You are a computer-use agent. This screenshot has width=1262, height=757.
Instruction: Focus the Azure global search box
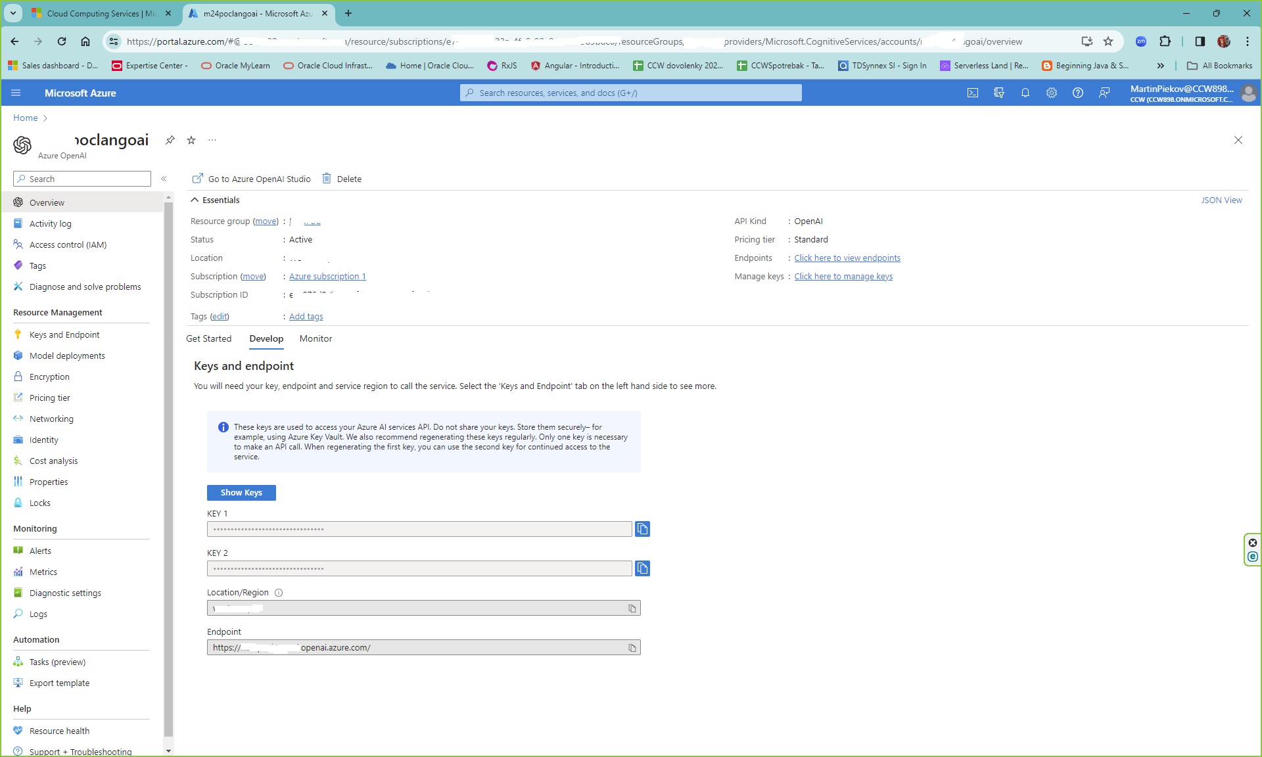pyautogui.click(x=631, y=93)
